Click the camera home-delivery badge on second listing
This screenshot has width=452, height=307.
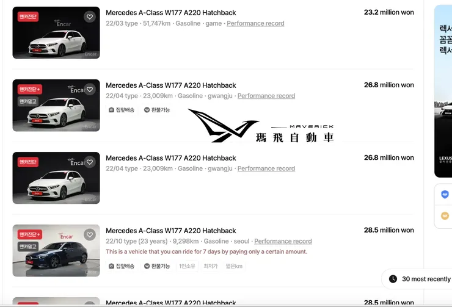(x=122, y=110)
